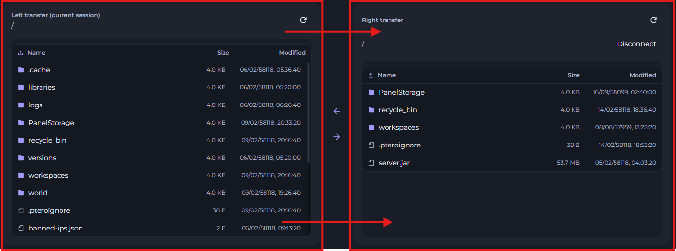Open recycle_bin folder in right panel
This screenshot has height=251, width=676.
397,110
